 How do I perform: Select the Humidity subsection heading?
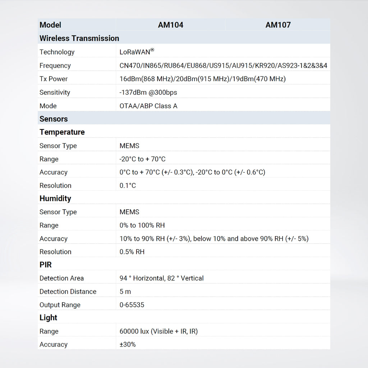[55, 198]
